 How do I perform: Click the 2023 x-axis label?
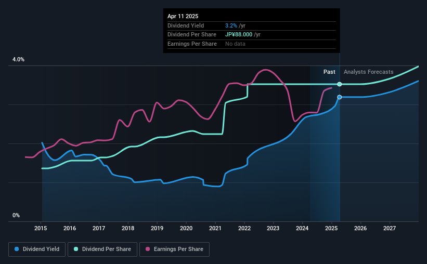[273, 228]
